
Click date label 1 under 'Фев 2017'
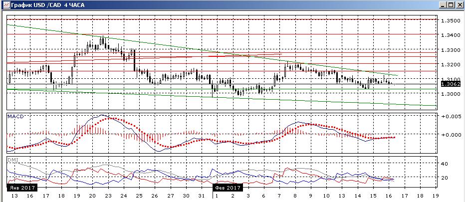tap(217, 196)
